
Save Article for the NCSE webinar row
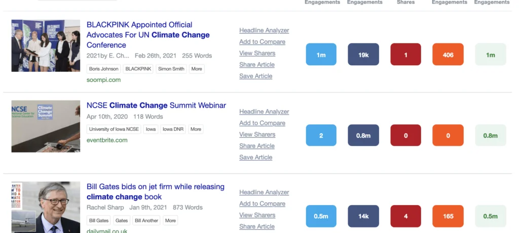256,157
